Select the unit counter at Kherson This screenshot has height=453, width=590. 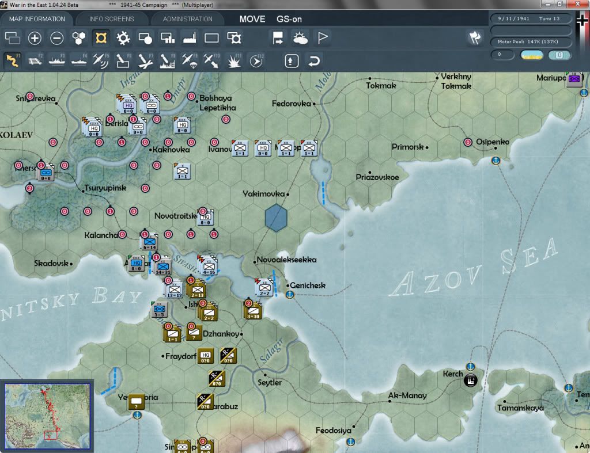point(46,173)
